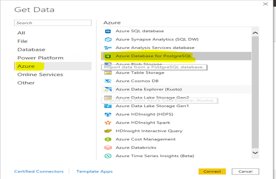Open the Online Services category
This screenshot has height=179, width=276.
tap(53, 75)
